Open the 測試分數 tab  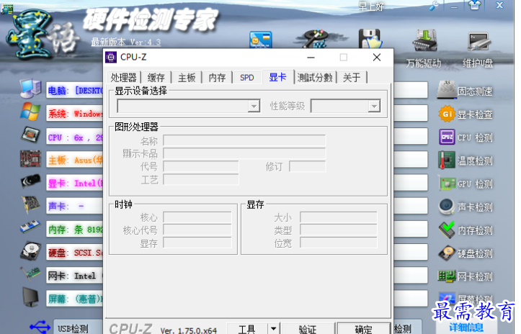(315, 78)
